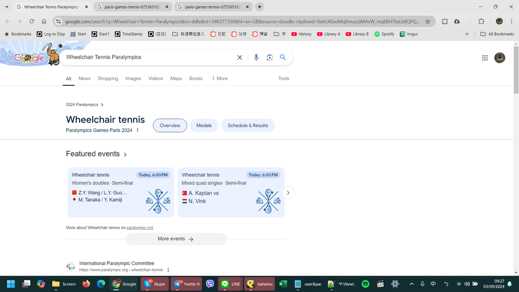This screenshot has height=292, width=519.
Task: Switch to the Videos results tab
Action: (x=156, y=79)
